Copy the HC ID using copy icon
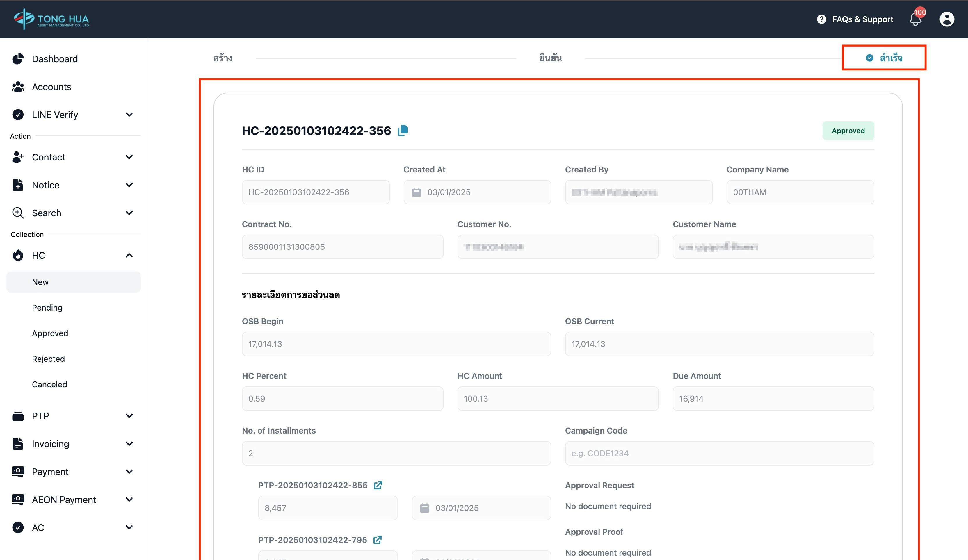The width and height of the screenshot is (968, 560). click(403, 131)
